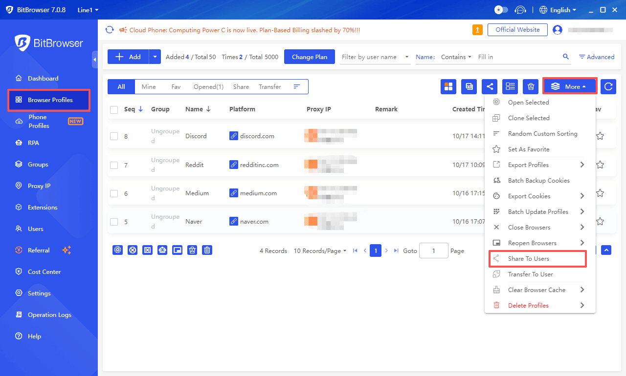
Task: Click the trash bin toolbar icon
Action: (x=531, y=86)
